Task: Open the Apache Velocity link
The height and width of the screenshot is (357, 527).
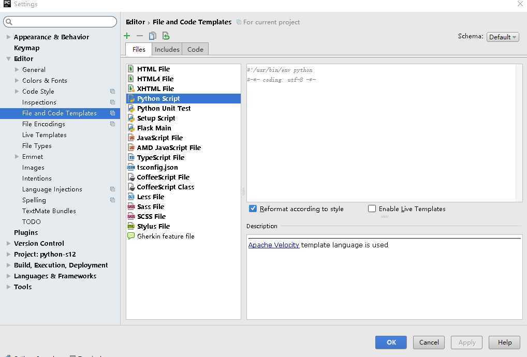Action: [273, 245]
